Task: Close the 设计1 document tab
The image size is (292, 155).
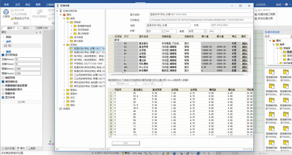Action: [18, 28]
